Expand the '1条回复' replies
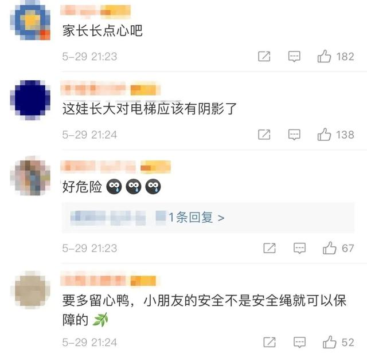The image size is (367, 354). [x=196, y=218]
